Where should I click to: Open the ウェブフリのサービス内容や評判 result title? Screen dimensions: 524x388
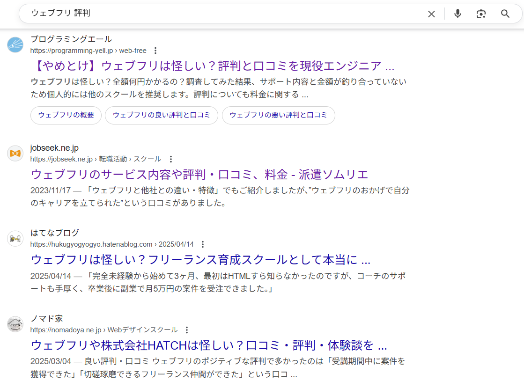click(x=199, y=174)
